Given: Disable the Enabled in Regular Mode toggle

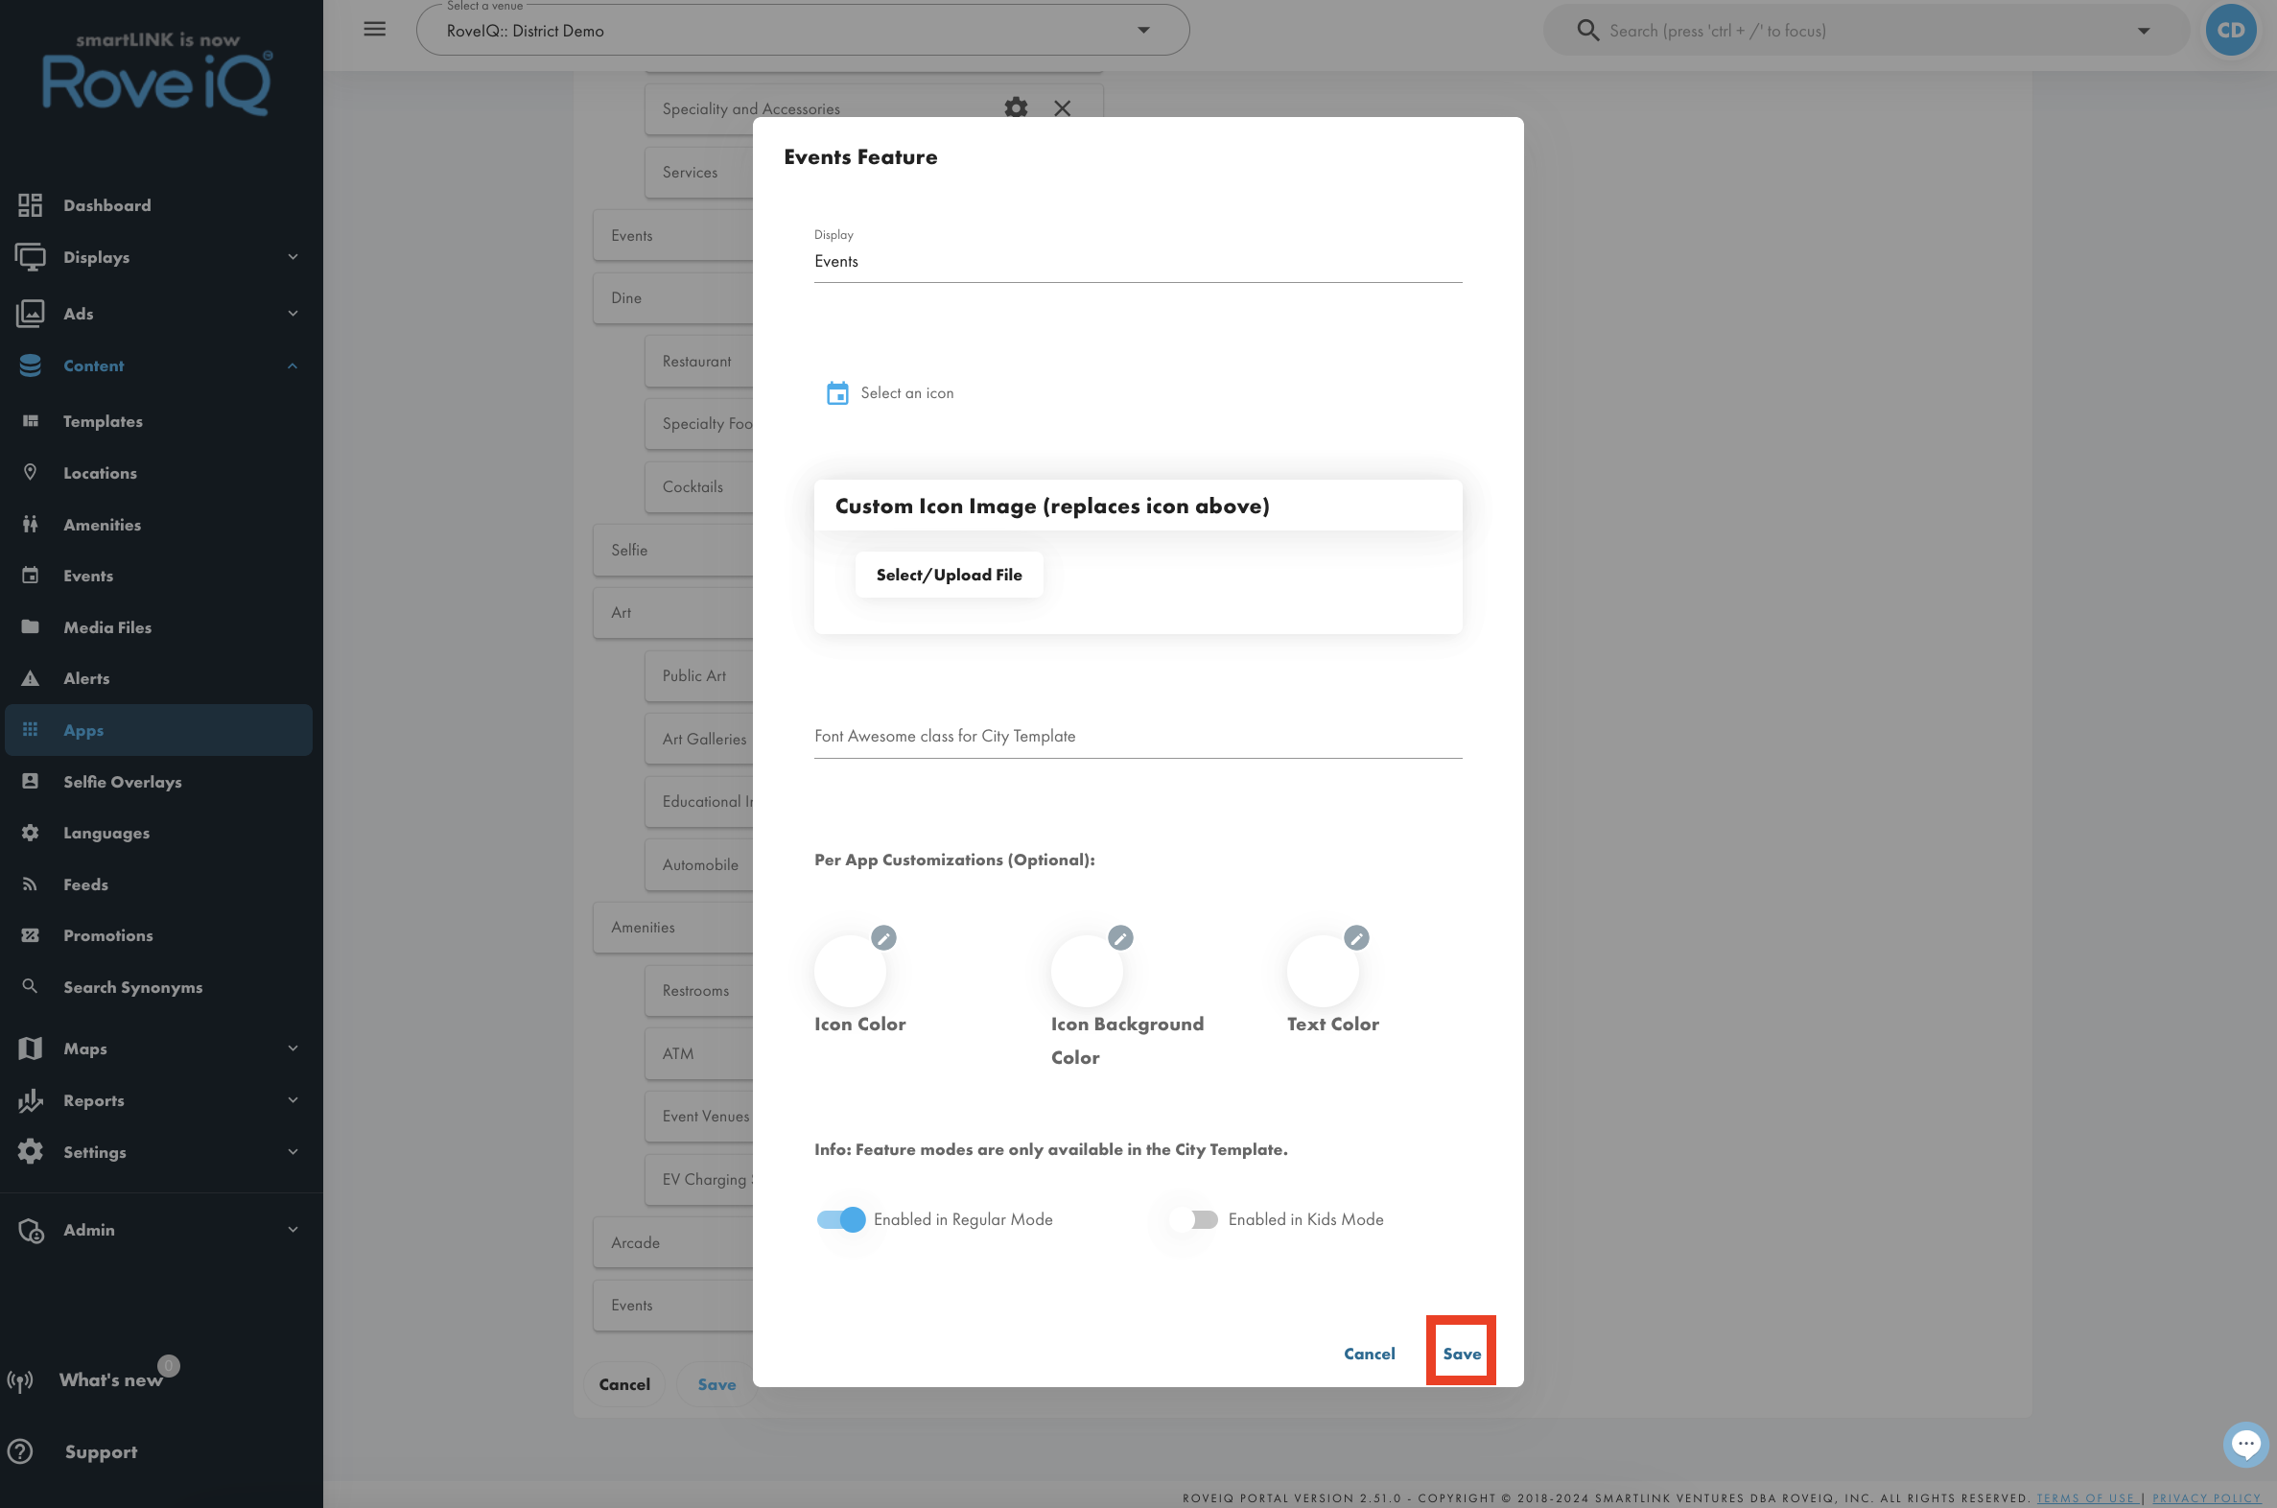Looking at the screenshot, I should [x=841, y=1219].
